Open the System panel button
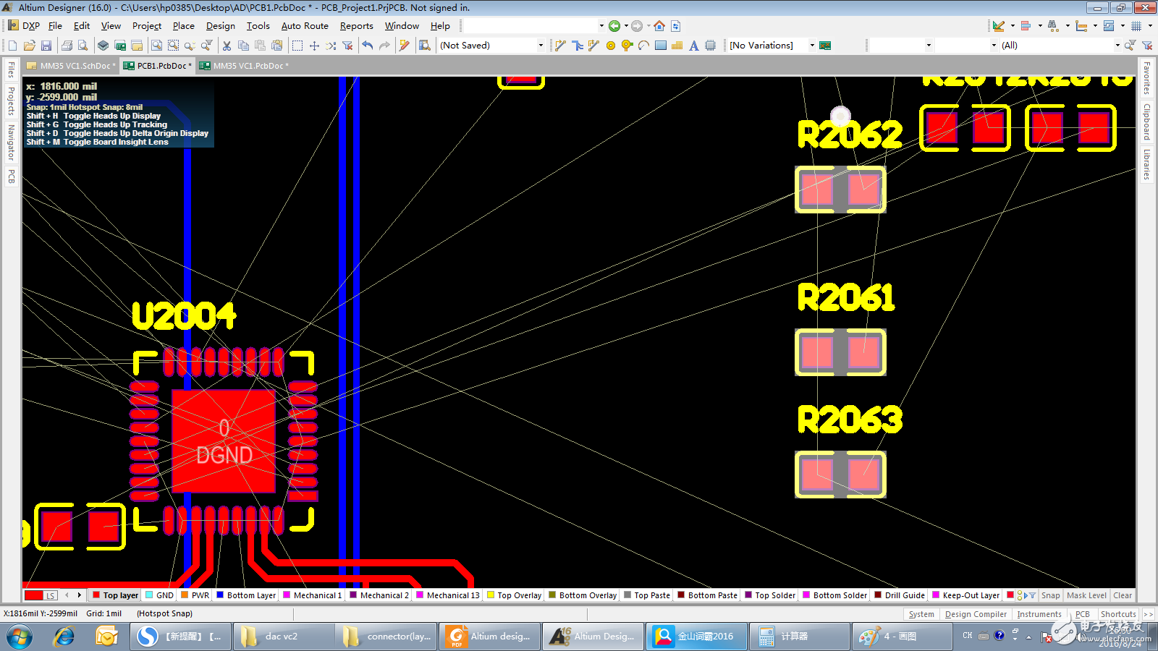1158x651 pixels. coord(921,614)
